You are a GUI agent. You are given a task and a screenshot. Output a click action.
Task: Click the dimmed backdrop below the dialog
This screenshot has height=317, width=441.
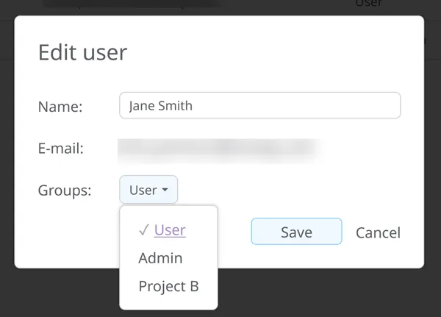click(331, 293)
